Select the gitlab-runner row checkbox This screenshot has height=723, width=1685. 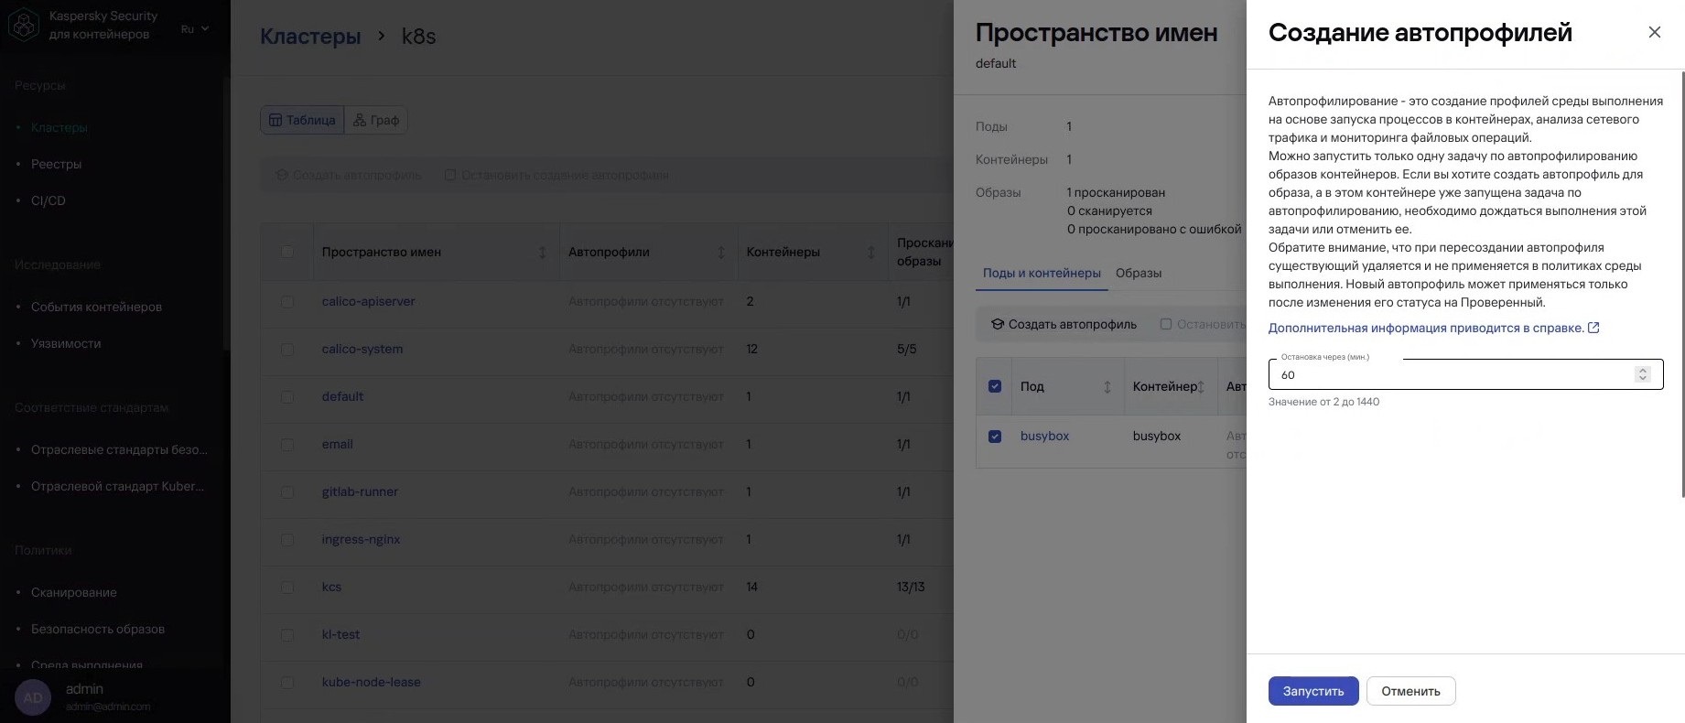287,491
